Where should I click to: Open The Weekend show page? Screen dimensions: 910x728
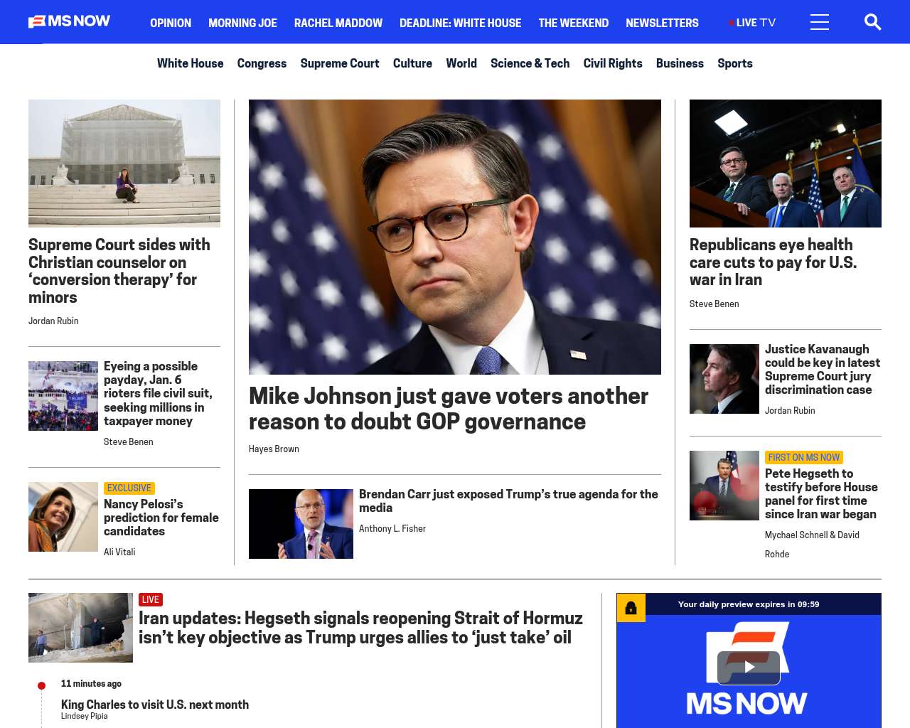click(x=574, y=23)
